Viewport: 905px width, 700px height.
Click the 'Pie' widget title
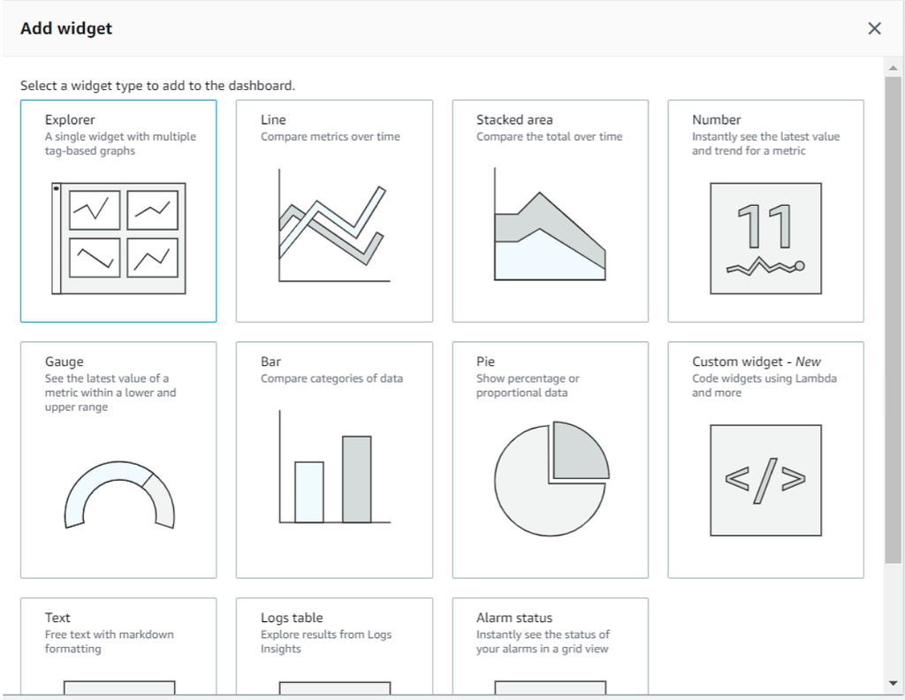click(x=485, y=361)
